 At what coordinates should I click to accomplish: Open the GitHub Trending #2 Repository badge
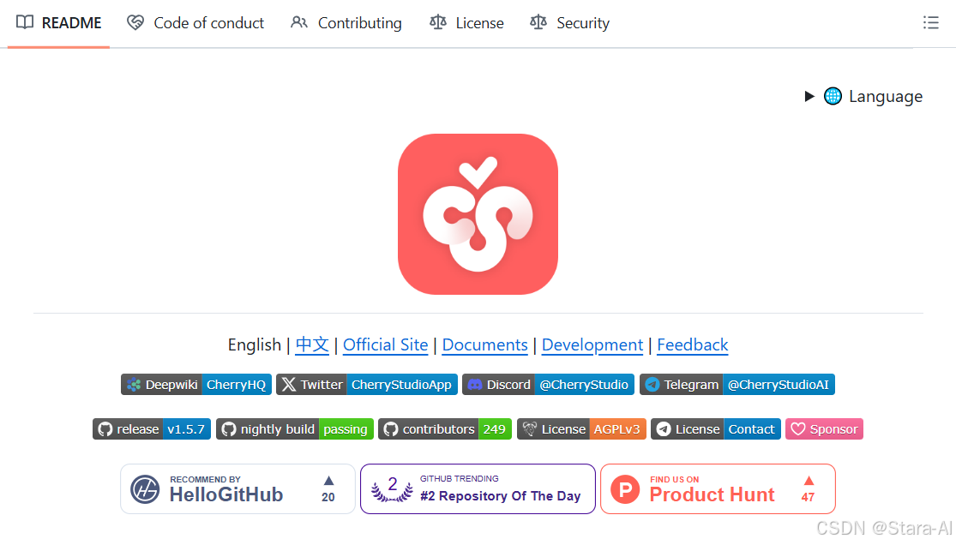click(478, 489)
